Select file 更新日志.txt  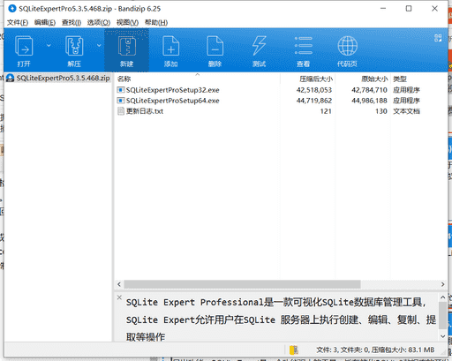[x=145, y=111]
